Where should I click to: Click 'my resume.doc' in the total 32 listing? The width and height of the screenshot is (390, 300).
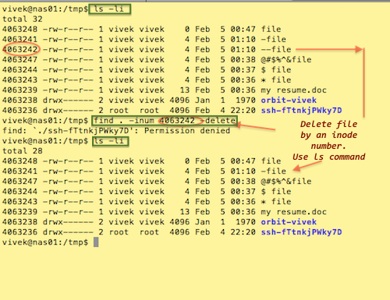(x=294, y=90)
